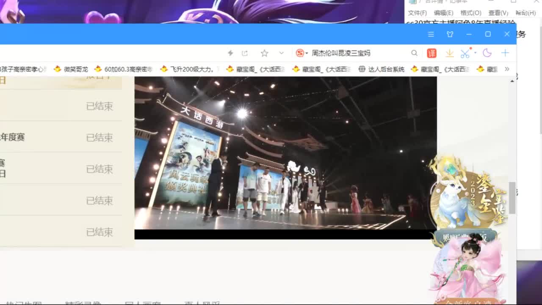Open the red translate (译) icon
The width and height of the screenshot is (542, 305).
[x=431, y=53]
